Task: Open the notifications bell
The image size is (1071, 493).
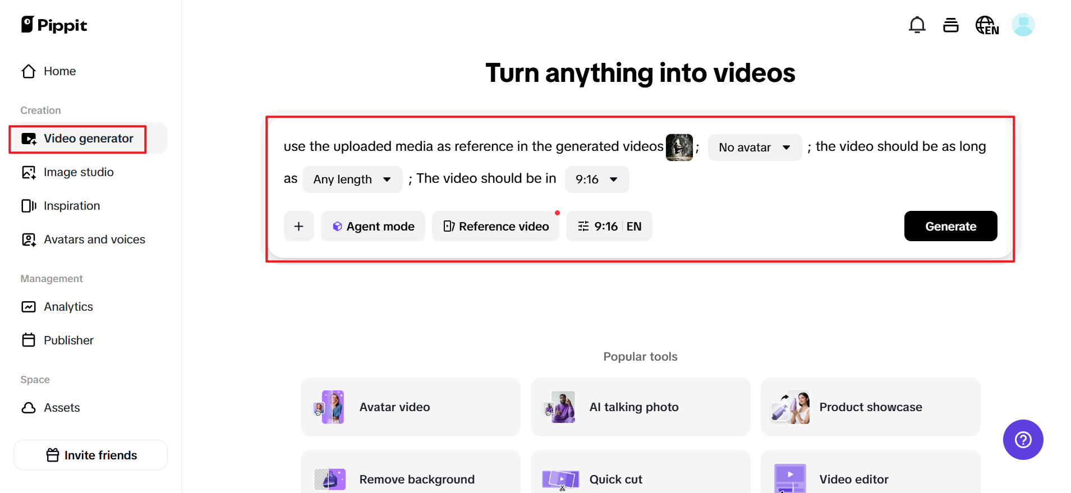Action: click(917, 25)
